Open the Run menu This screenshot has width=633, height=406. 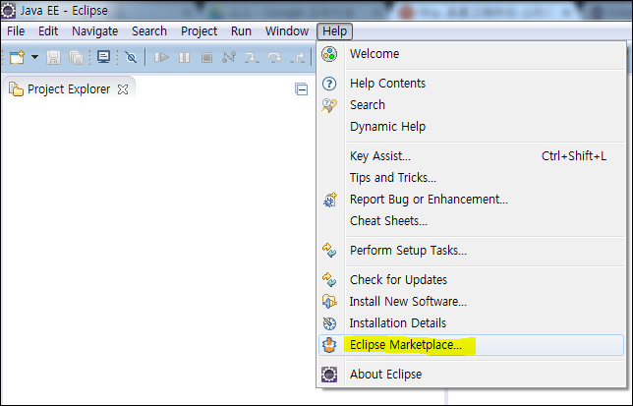241,31
